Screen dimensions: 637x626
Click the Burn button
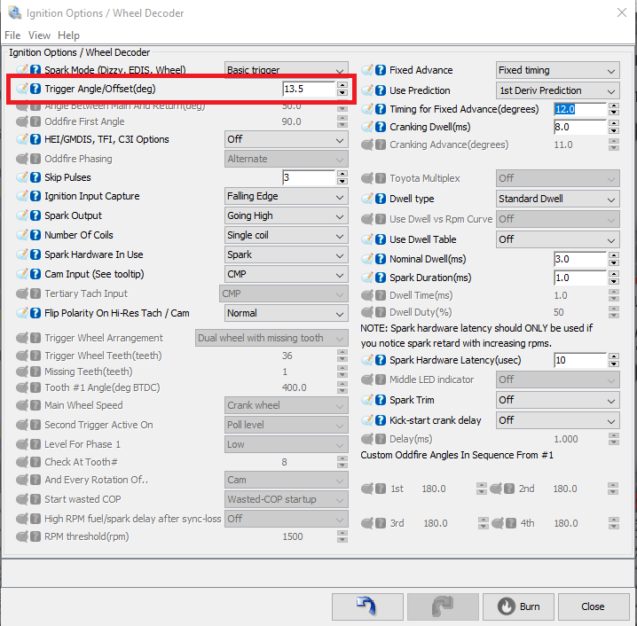click(x=518, y=606)
